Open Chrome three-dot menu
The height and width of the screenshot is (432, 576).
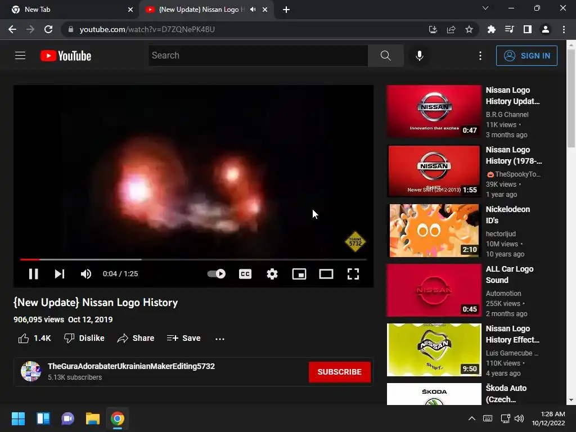564,29
